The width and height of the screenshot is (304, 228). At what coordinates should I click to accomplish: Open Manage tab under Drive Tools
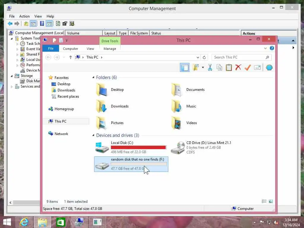110,49
